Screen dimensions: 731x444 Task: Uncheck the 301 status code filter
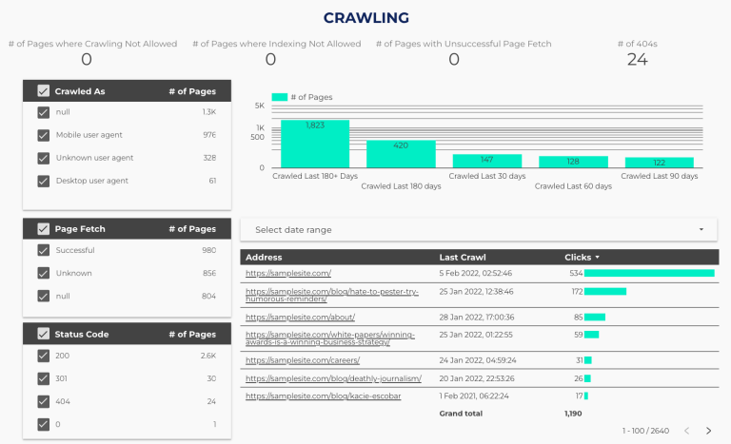click(43, 378)
